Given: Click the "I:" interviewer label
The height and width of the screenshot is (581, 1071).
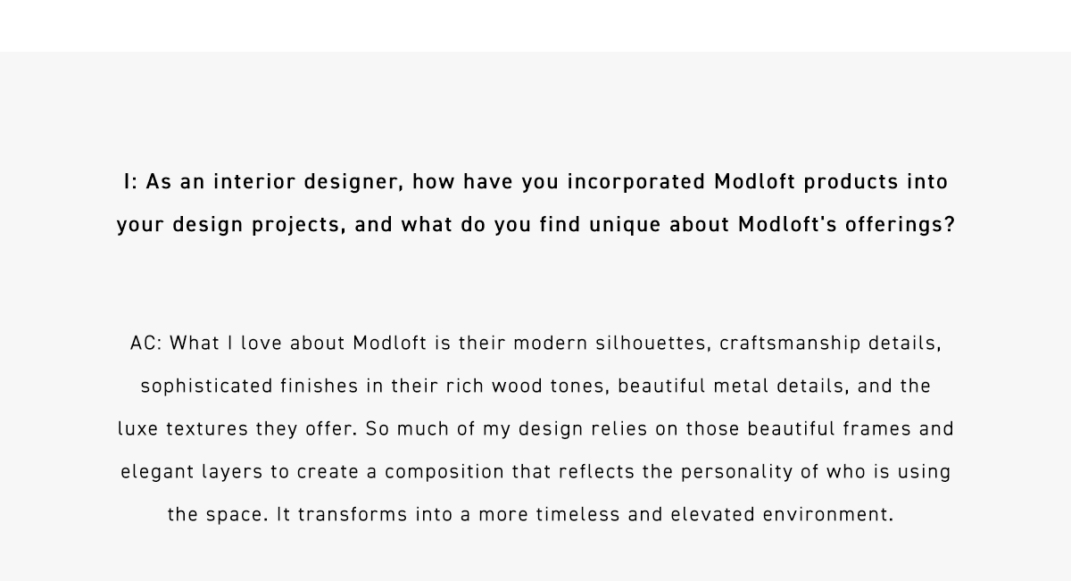Looking at the screenshot, I should pyautogui.click(x=130, y=182).
